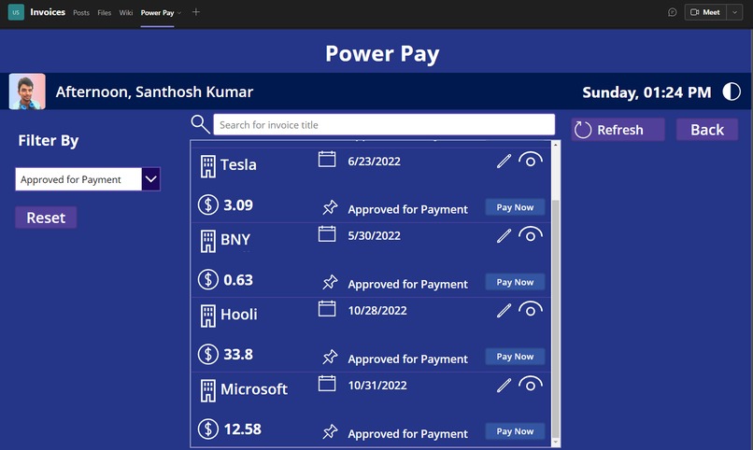Start a meeting with Meet button
This screenshot has width=753, height=450.
tap(705, 12)
